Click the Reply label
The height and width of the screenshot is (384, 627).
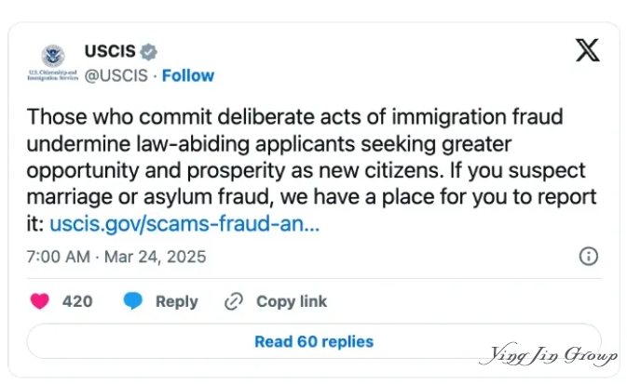point(177,301)
